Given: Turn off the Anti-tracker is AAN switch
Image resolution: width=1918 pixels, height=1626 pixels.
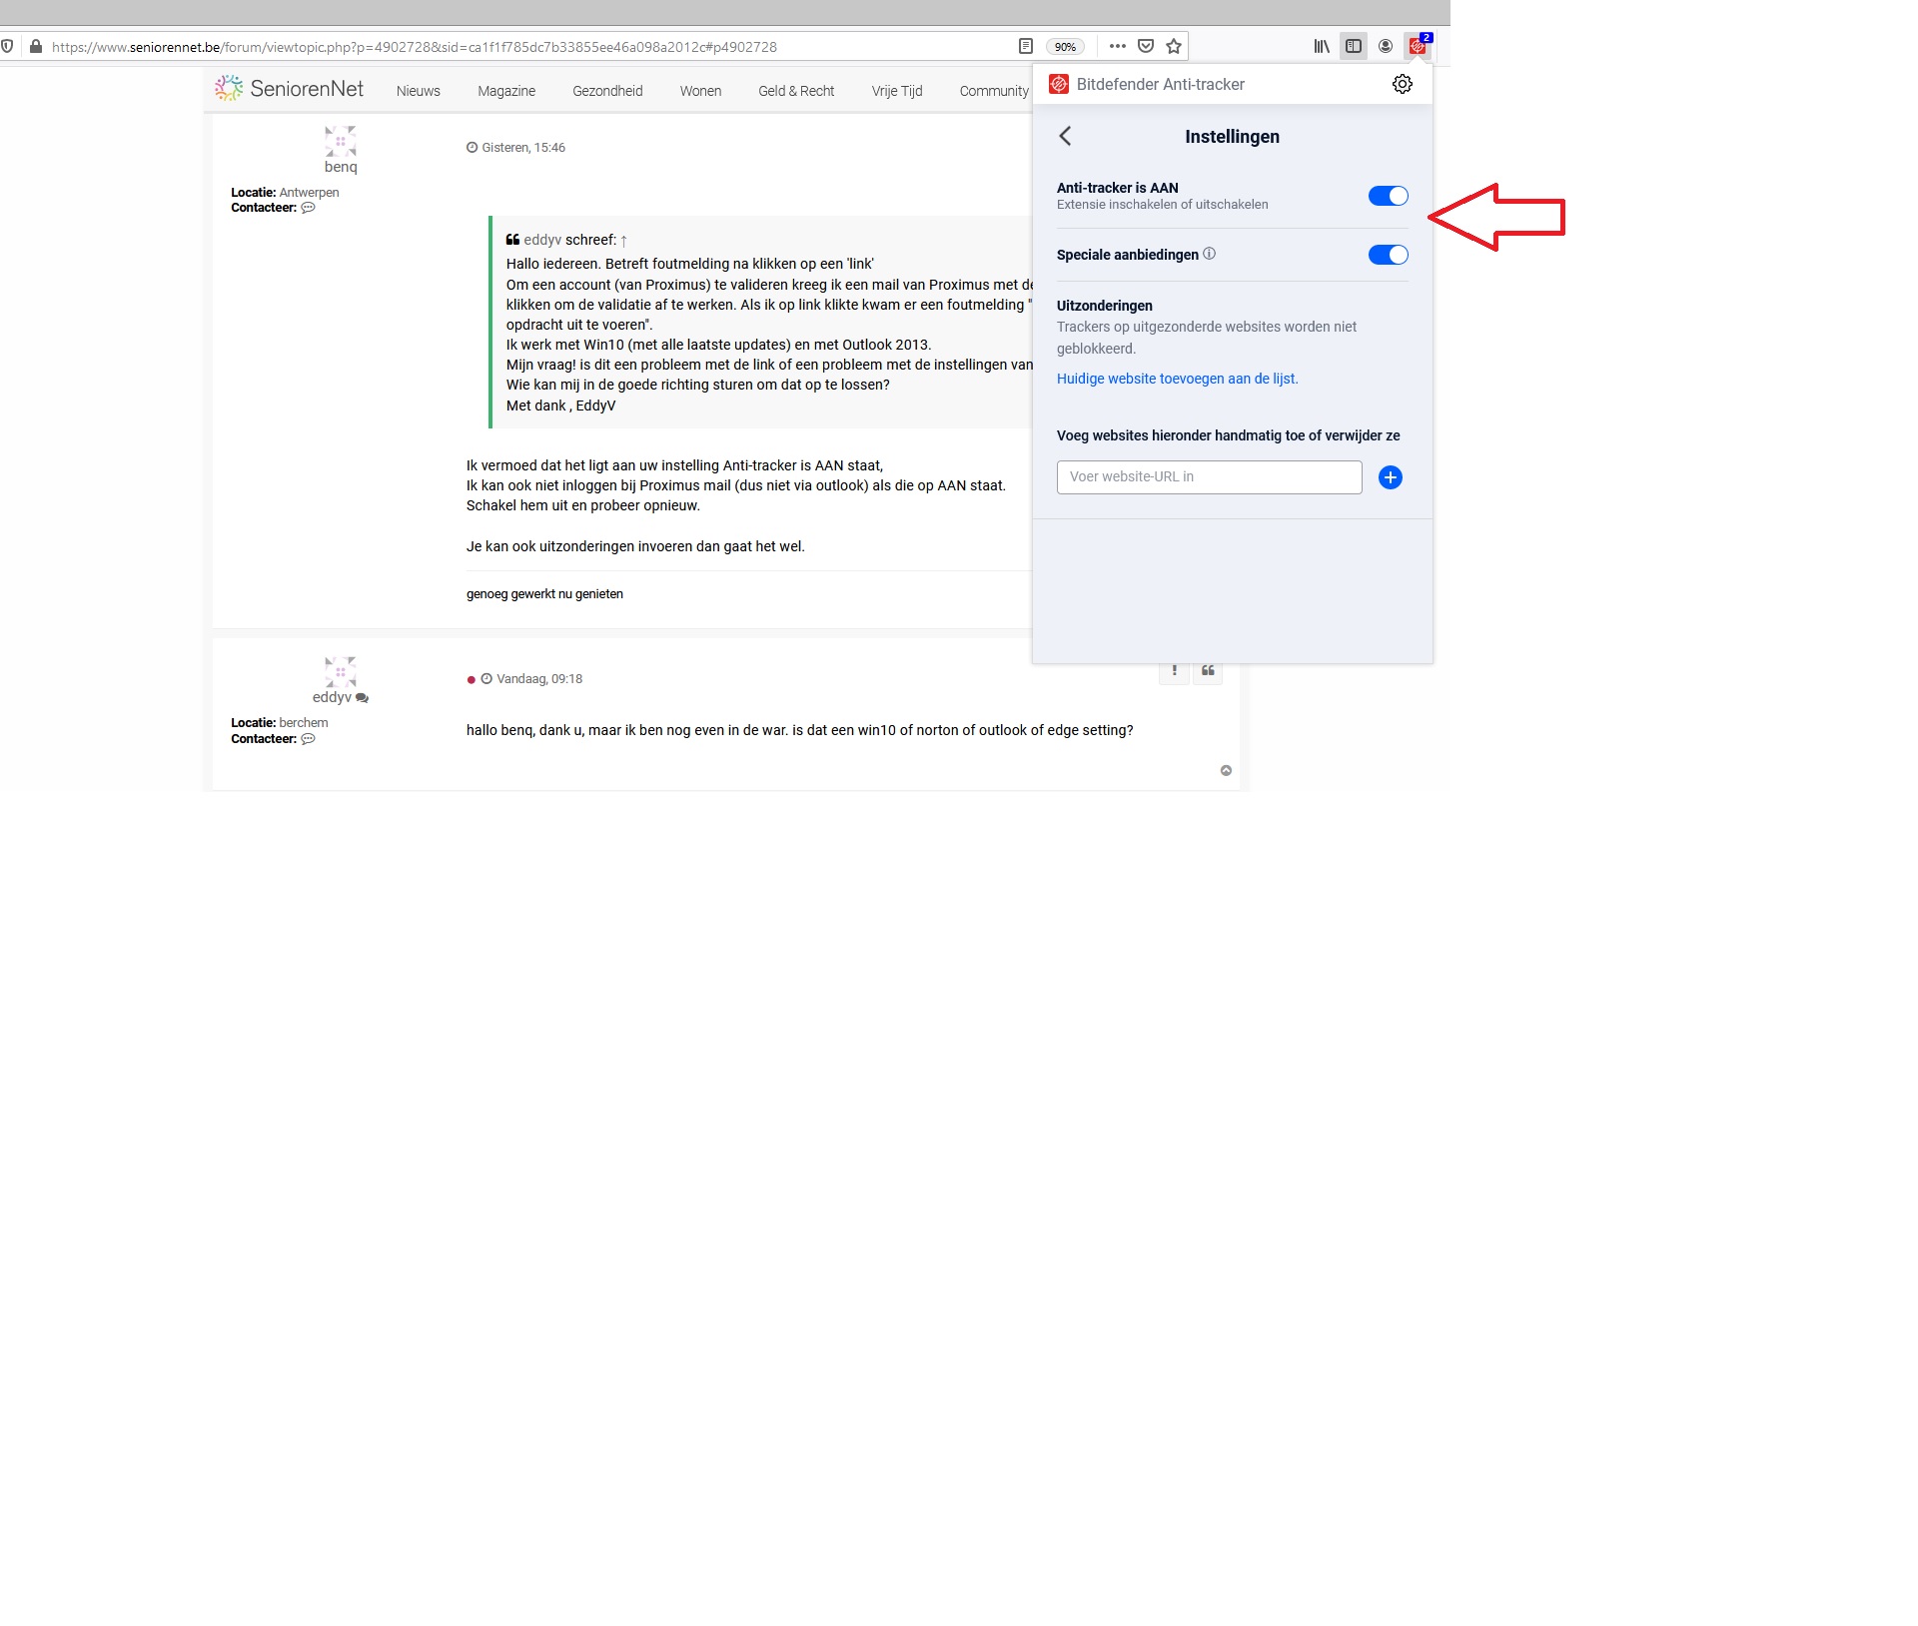Looking at the screenshot, I should point(1388,197).
